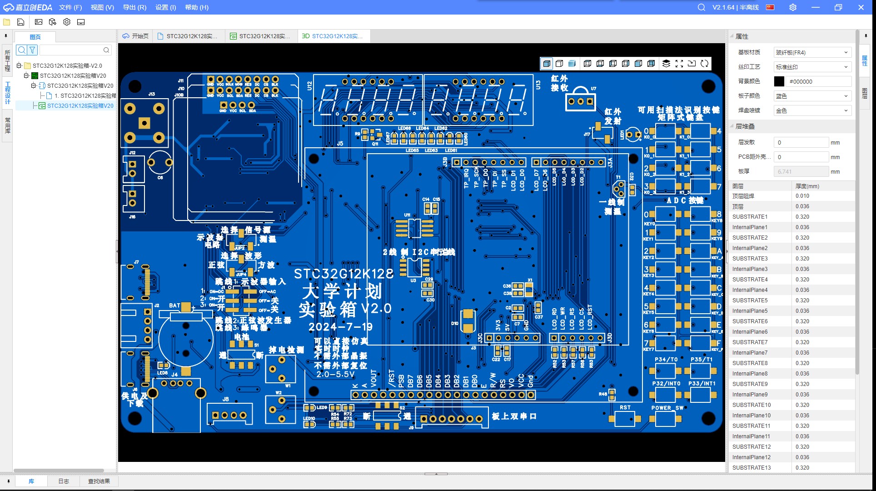Click the save disk icon in top toolbar
876x491 pixels.
tap(20, 22)
